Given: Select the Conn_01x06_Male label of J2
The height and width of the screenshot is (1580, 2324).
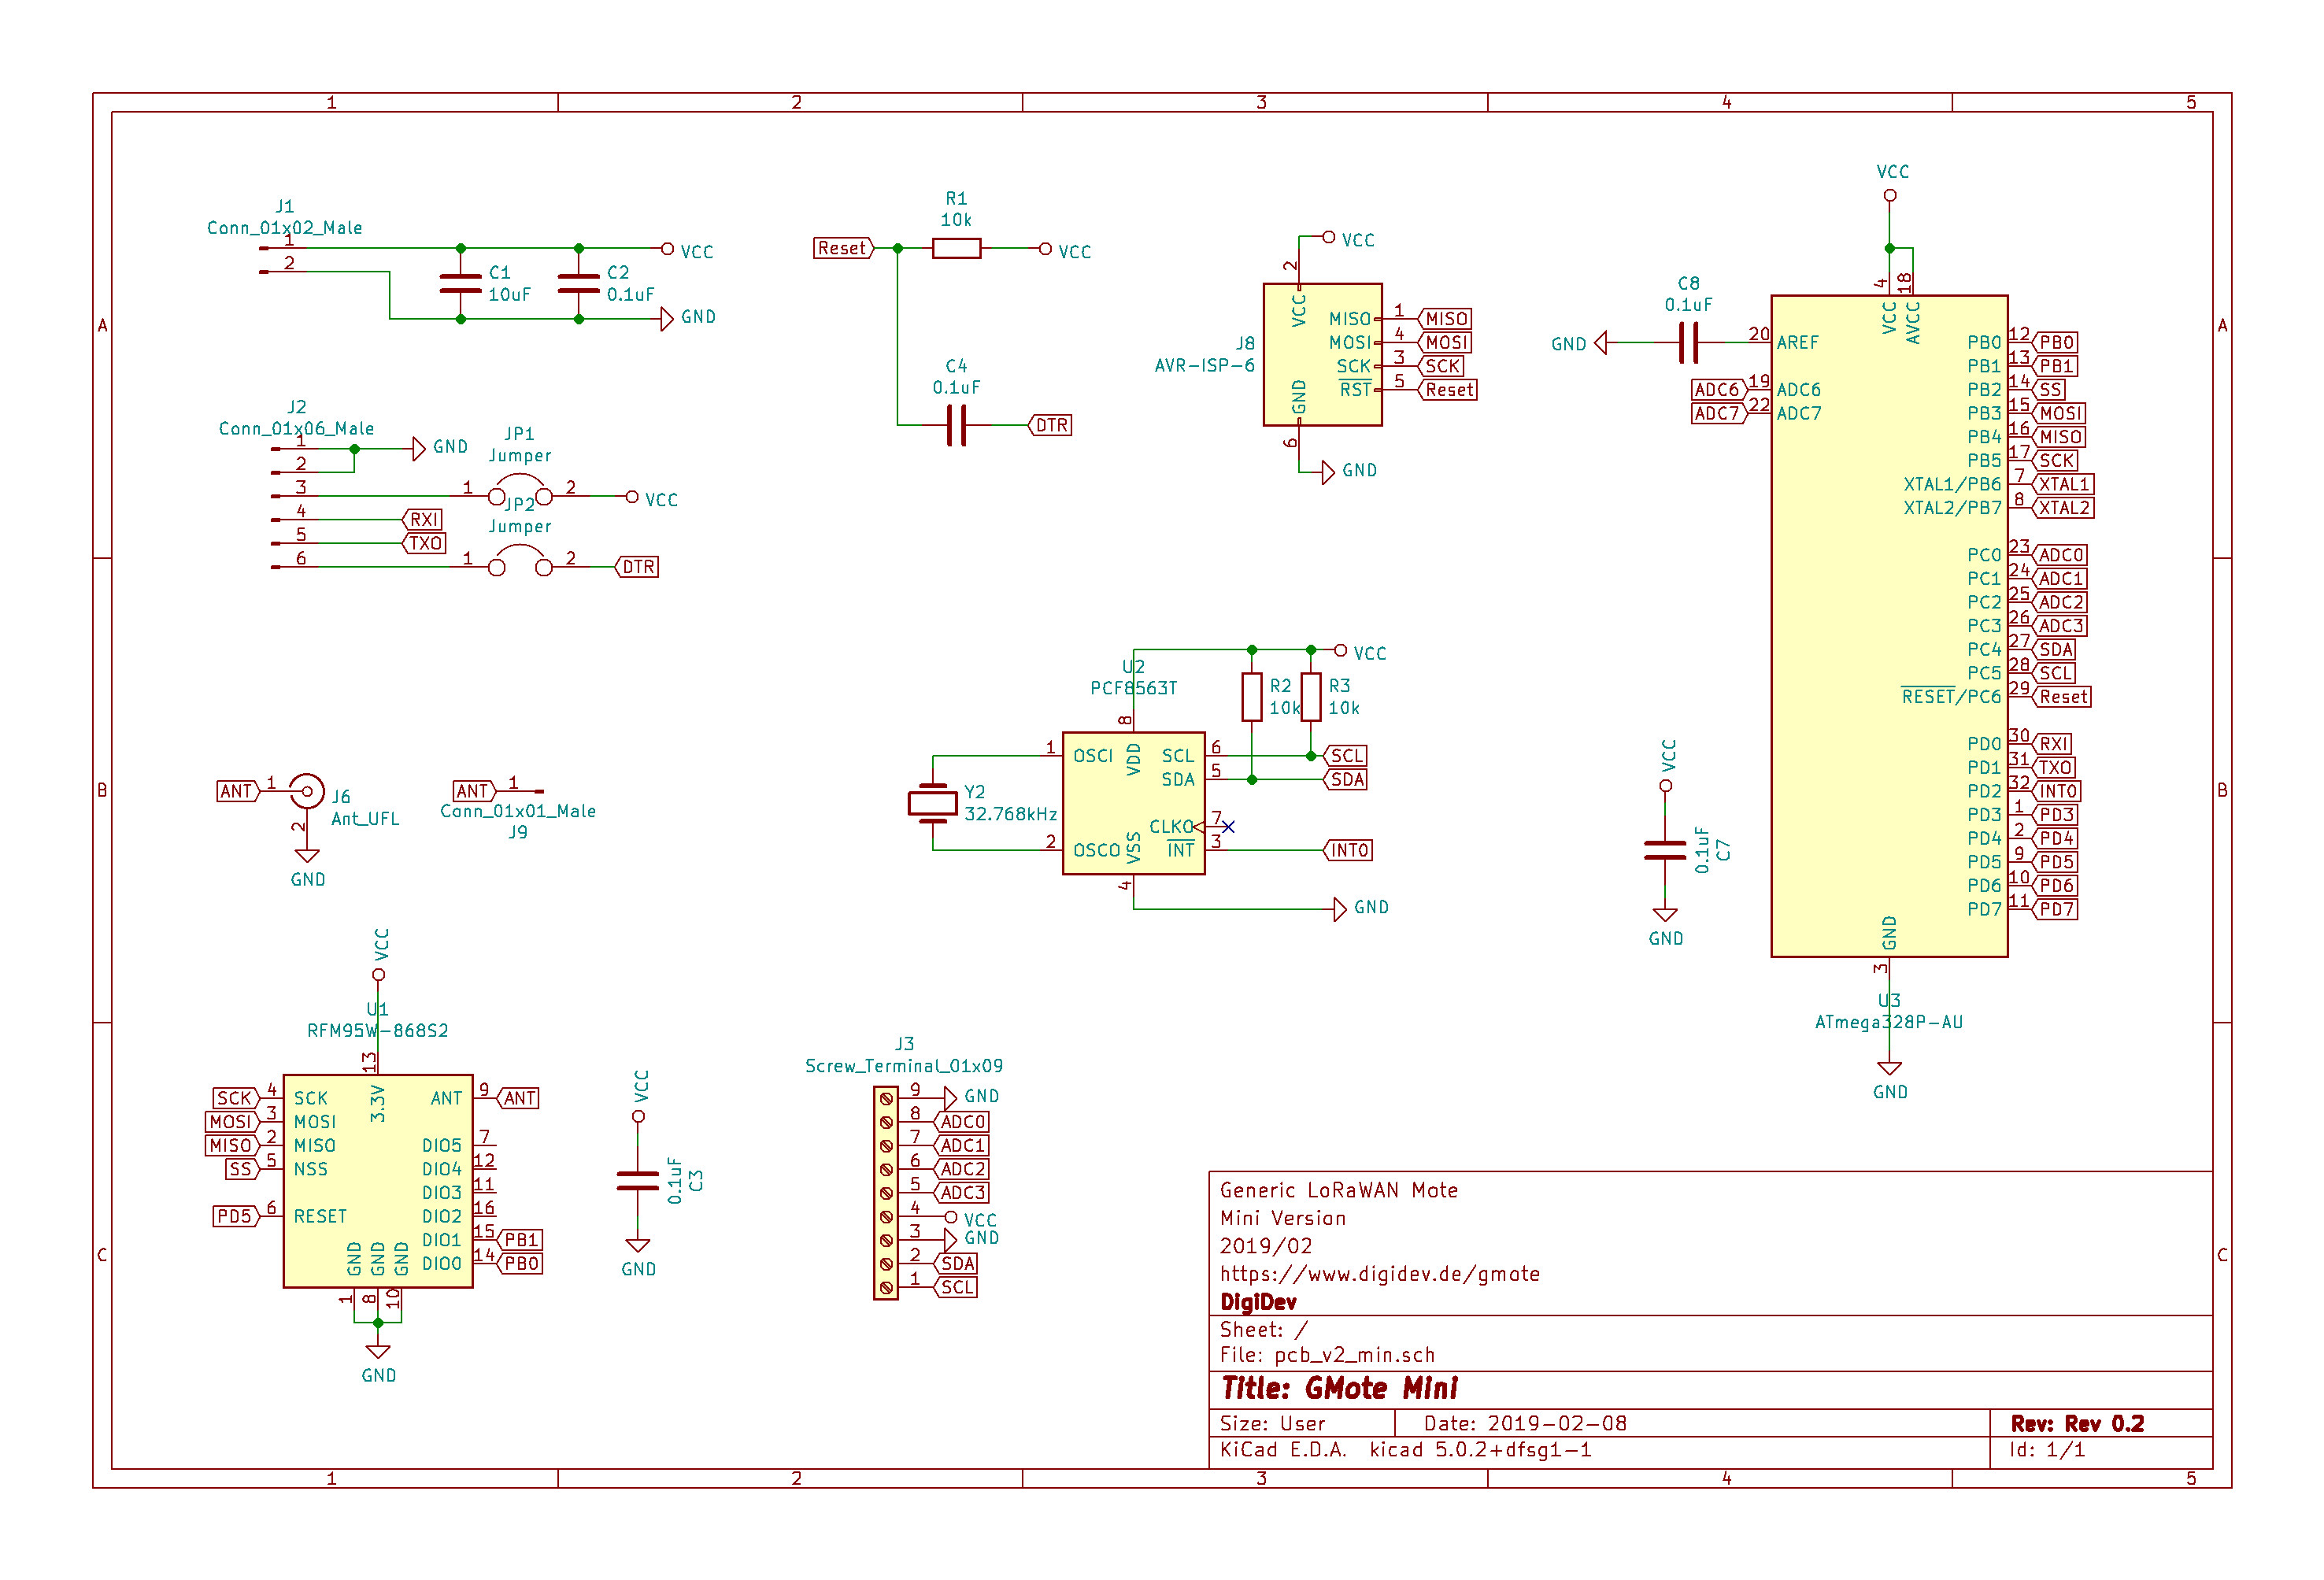Looking at the screenshot, I should (297, 429).
